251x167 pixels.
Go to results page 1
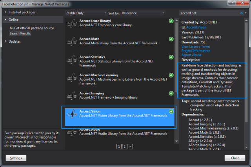click(119, 147)
